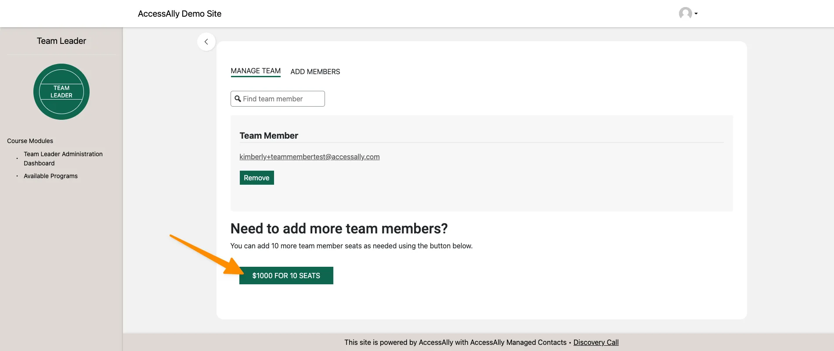Remove the listed team member
The height and width of the screenshot is (351, 834).
(x=256, y=178)
